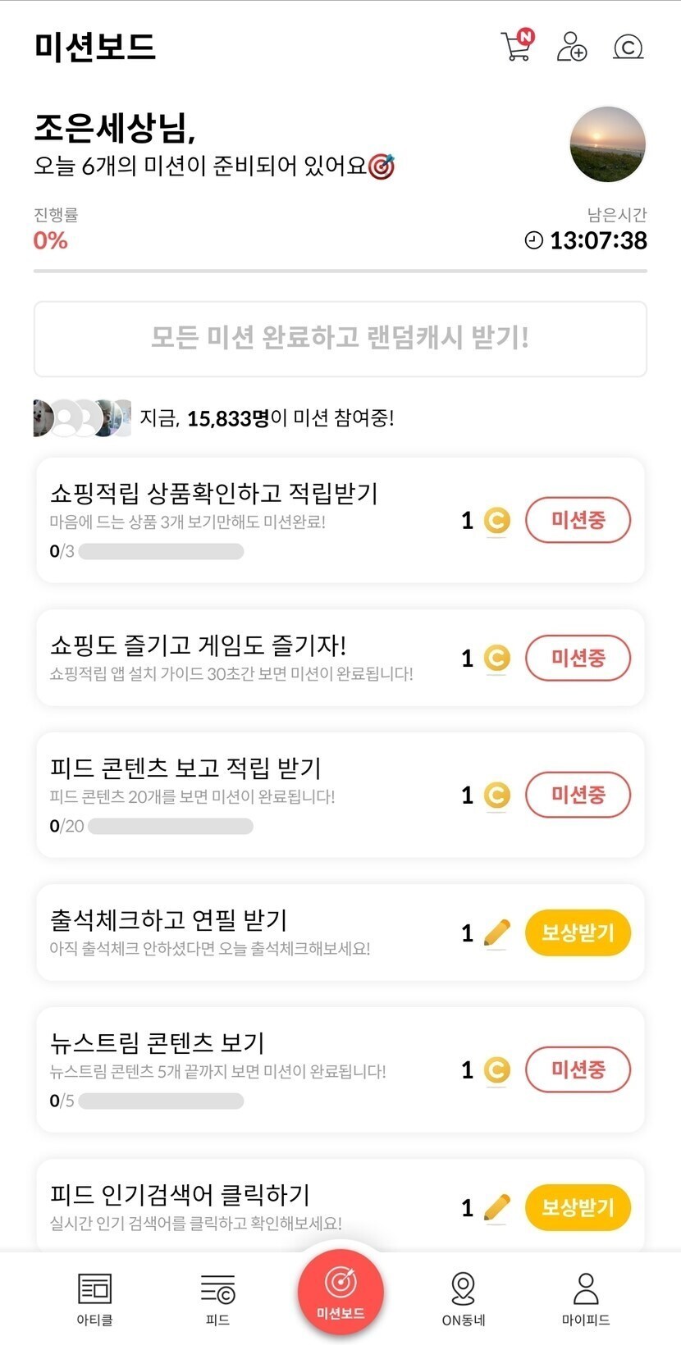Tap the pencil icon on 출석체크 mission

point(496,933)
